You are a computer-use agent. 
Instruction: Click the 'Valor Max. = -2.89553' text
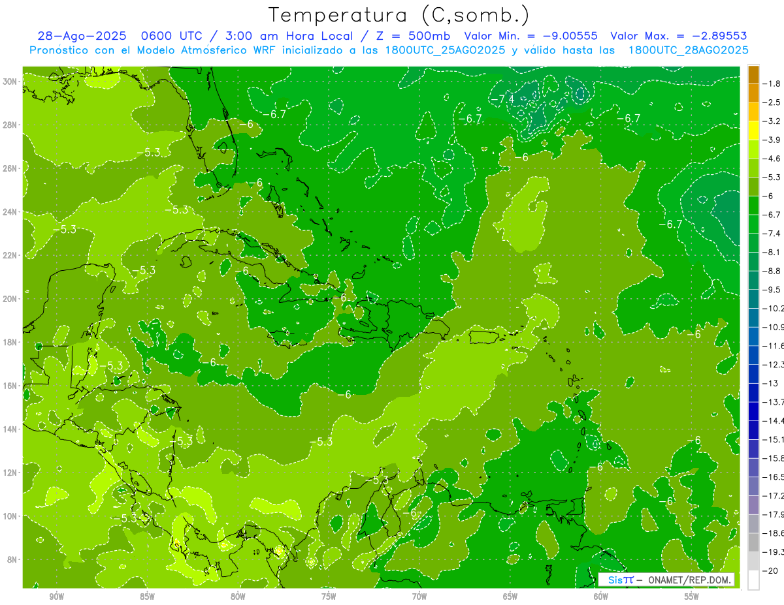[679, 36]
